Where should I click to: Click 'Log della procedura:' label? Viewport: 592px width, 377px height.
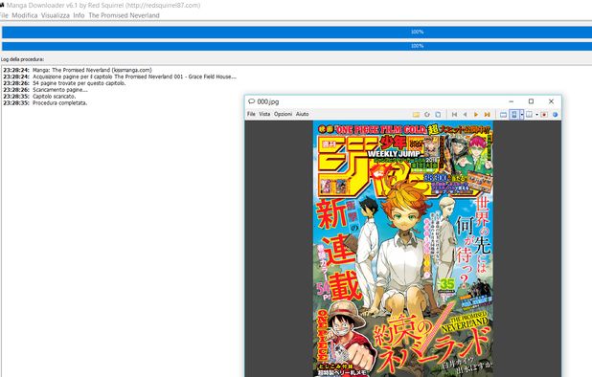pyautogui.click(x=22, y=59)
